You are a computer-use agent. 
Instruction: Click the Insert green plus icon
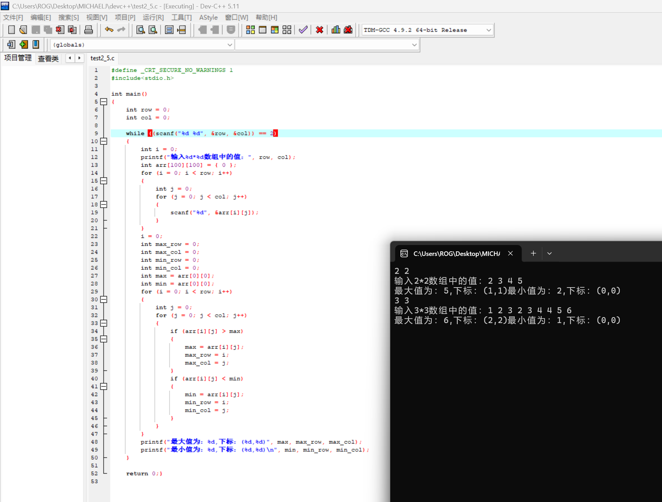[x=24, y=45]
